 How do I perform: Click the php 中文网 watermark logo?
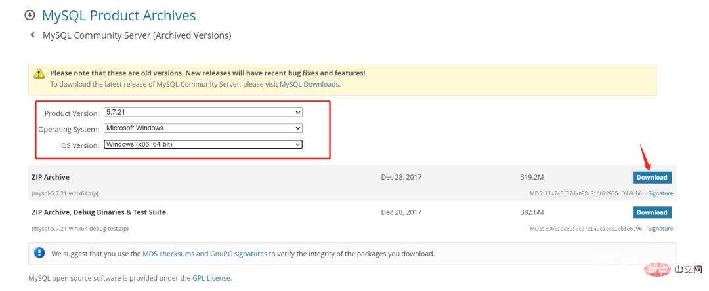(x=674, y=269)
